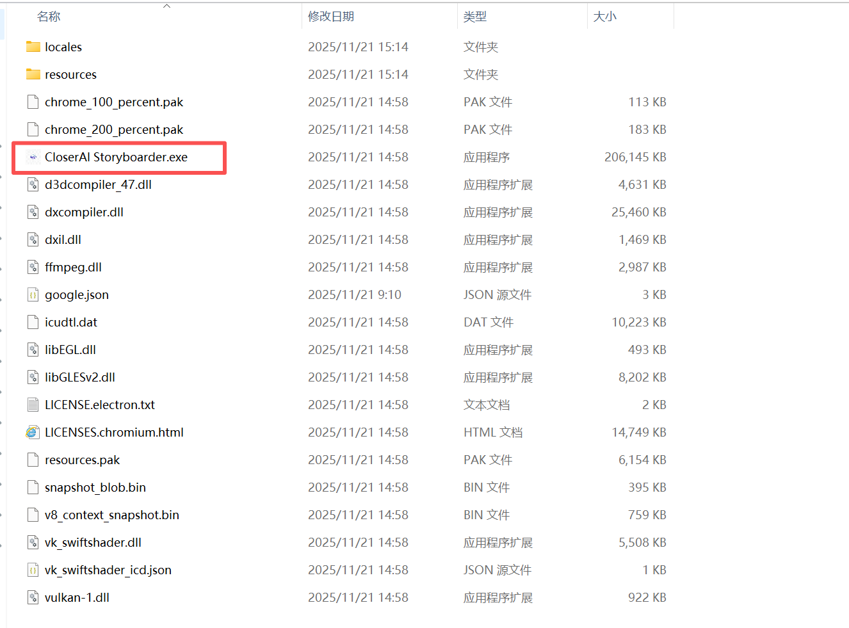The image size is (849, 628).
Task: Sort by the 类型 column header
Action: [475, 17]
